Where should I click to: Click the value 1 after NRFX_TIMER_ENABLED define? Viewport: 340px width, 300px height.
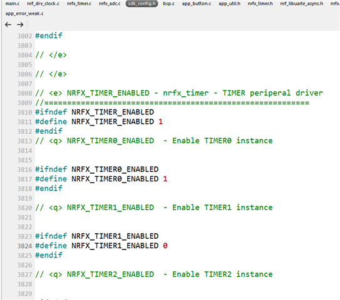click(160, 122)
